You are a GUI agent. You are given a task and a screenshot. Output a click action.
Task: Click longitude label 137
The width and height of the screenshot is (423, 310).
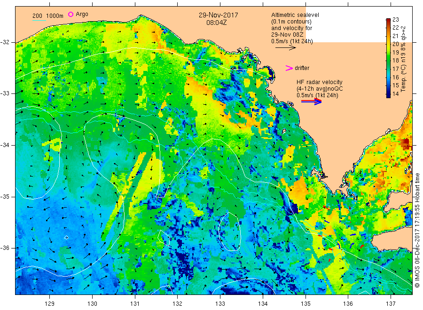click(391, 304)
